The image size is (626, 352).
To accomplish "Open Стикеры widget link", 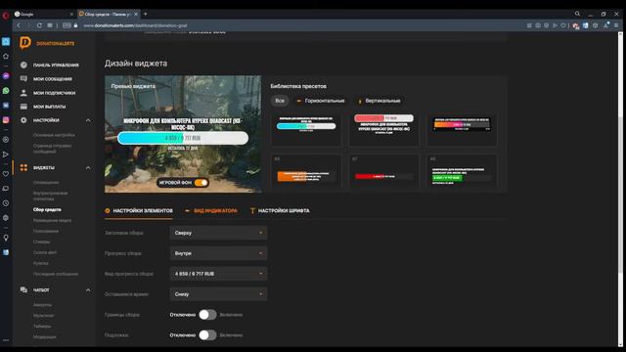I will tap(41, 242).
